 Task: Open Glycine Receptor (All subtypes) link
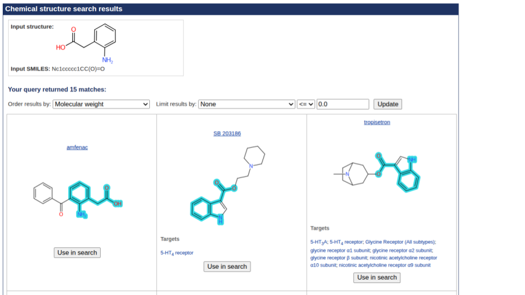tap(400, 242)
